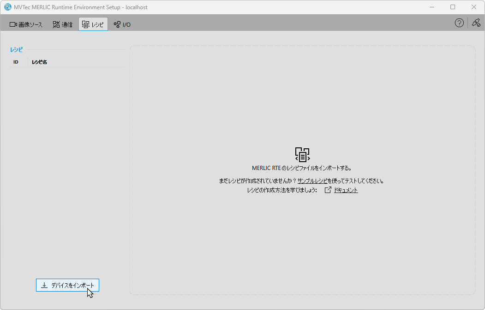Click the レシピ名 column header

pyautogui.click(x=39, y=62)
